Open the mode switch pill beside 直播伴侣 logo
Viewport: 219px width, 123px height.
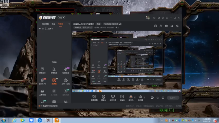click(x=61, y=18)
